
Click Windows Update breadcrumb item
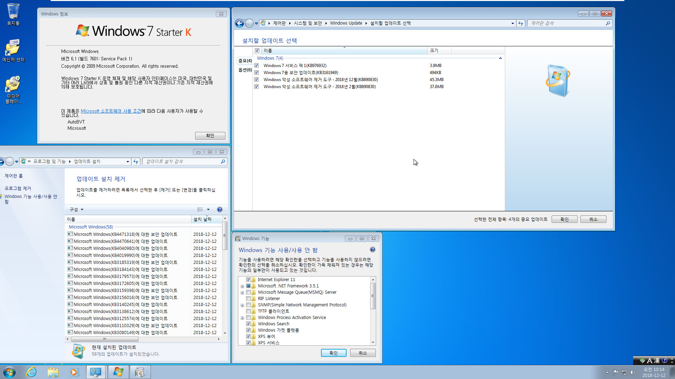[346, 23]
